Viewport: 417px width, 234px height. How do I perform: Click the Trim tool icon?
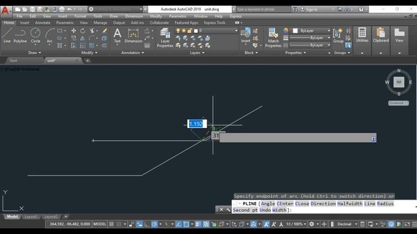pos(92,31)
